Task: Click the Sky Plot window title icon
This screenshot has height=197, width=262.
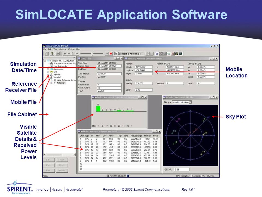Action: click(x=164, y=97)
